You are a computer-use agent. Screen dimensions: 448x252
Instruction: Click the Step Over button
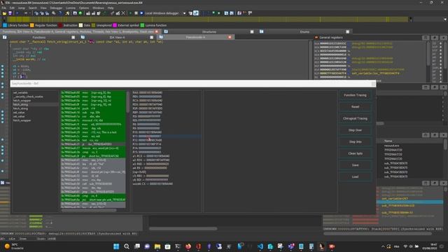355,130
